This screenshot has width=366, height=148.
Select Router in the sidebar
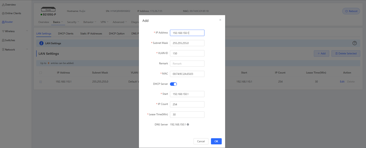(x=7, y=22)
